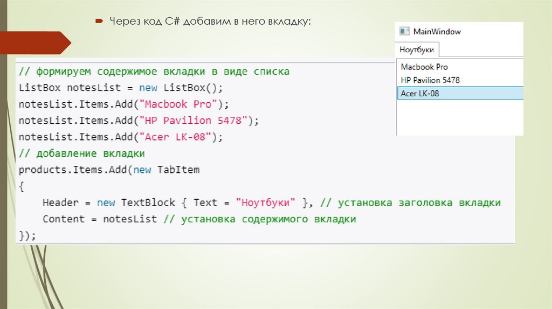Click the line 'products.Items.Add(new TabItem'
Viewport: 552px width, 309px height.
click(x=109, y=170)
